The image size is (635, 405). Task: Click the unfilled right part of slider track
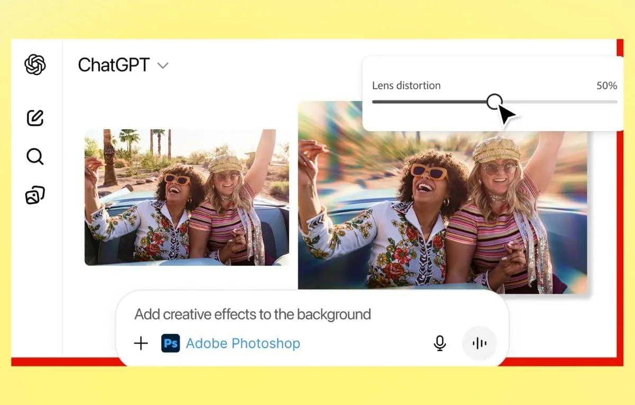pos(561,102)
